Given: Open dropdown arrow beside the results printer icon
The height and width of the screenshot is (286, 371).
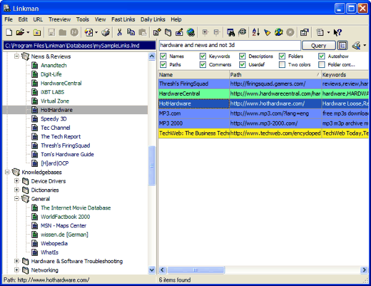Looking at the screenshot, I should [365, 45].
